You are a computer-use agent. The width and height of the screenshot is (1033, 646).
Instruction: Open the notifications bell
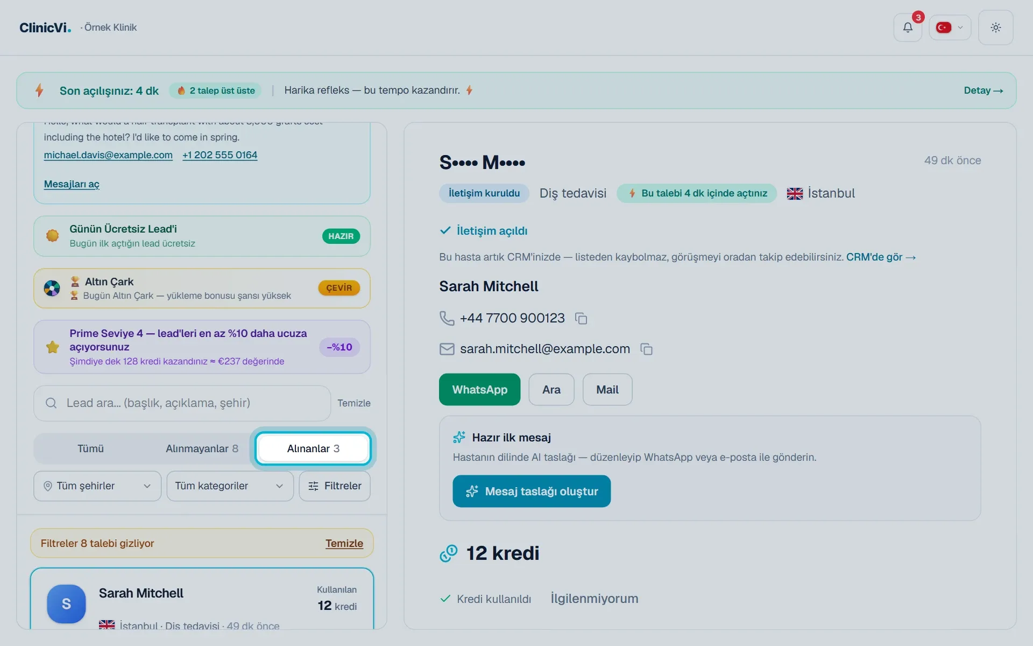coord(908,27)
